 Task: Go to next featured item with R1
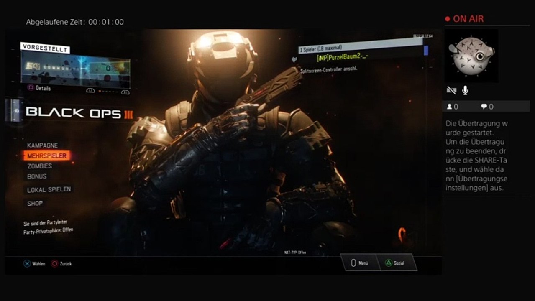click(125, 92)
